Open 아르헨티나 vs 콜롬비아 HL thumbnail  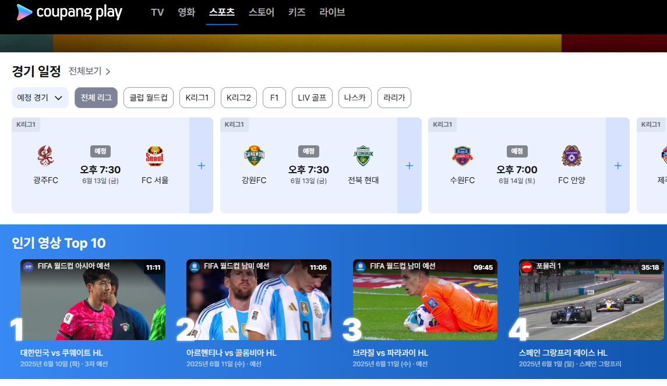click(259, 300)
